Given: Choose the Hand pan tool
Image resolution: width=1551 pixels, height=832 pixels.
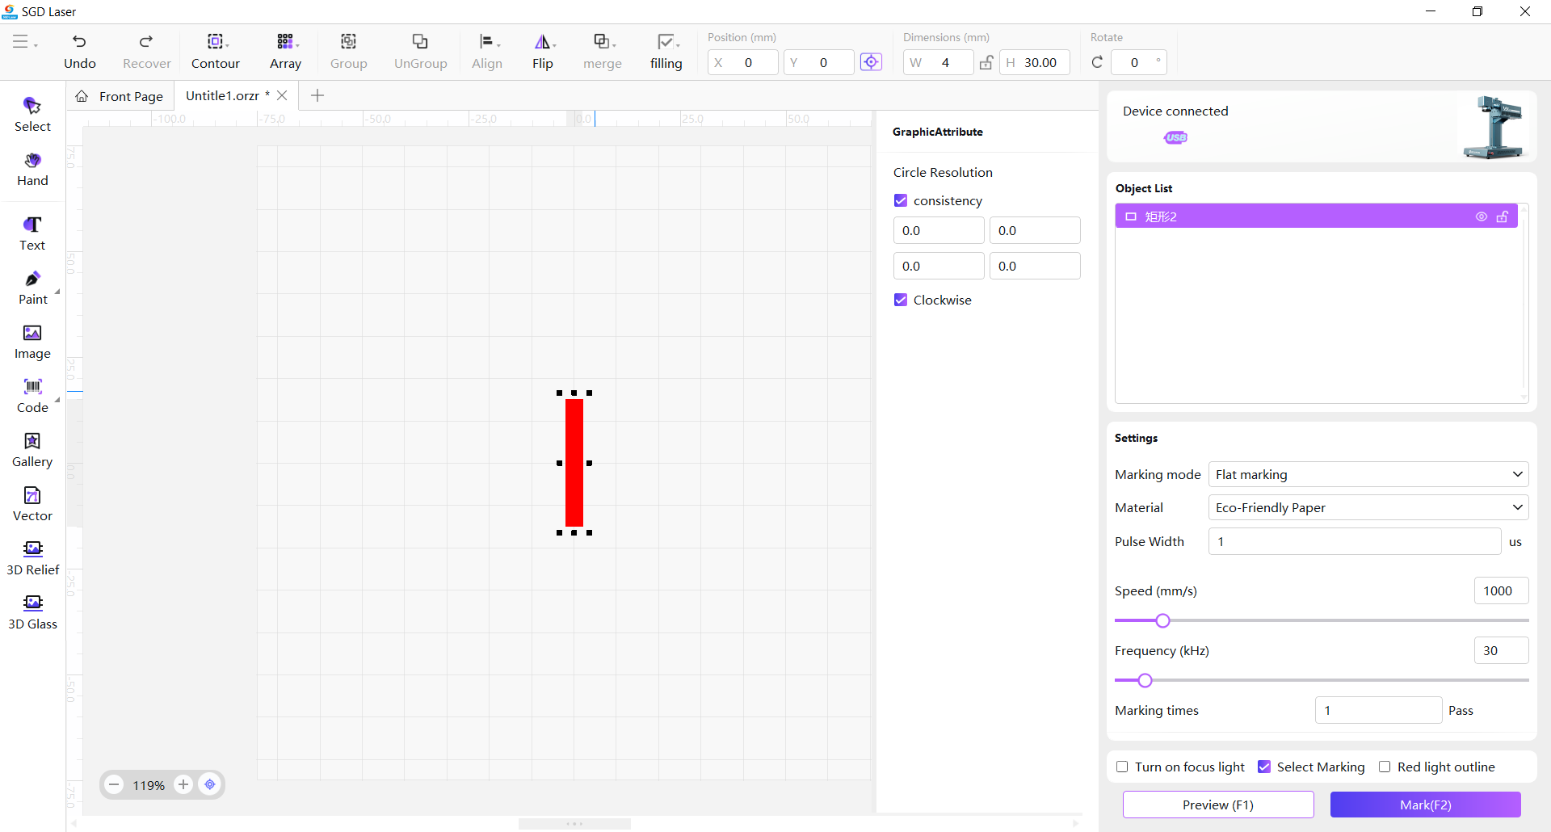Looking at the screenshot, I should (32, 169).
